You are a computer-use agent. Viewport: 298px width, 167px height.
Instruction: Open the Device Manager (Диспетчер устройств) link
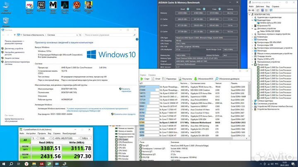coord(14,48)
